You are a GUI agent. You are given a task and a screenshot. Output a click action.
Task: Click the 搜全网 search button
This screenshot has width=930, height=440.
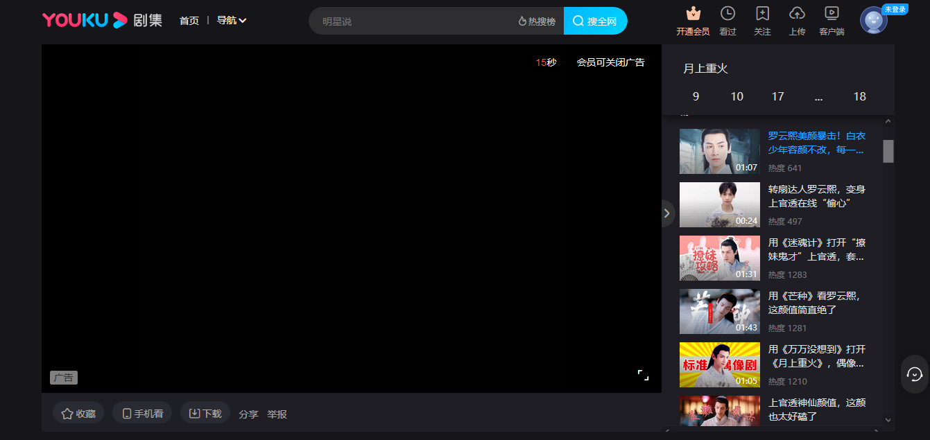(x=595, y=21)
